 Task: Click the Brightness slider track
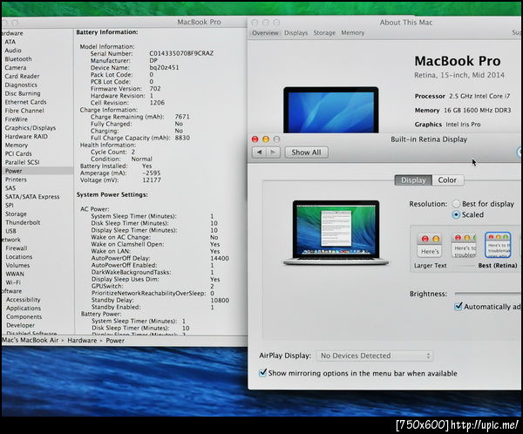click(488, 294)
